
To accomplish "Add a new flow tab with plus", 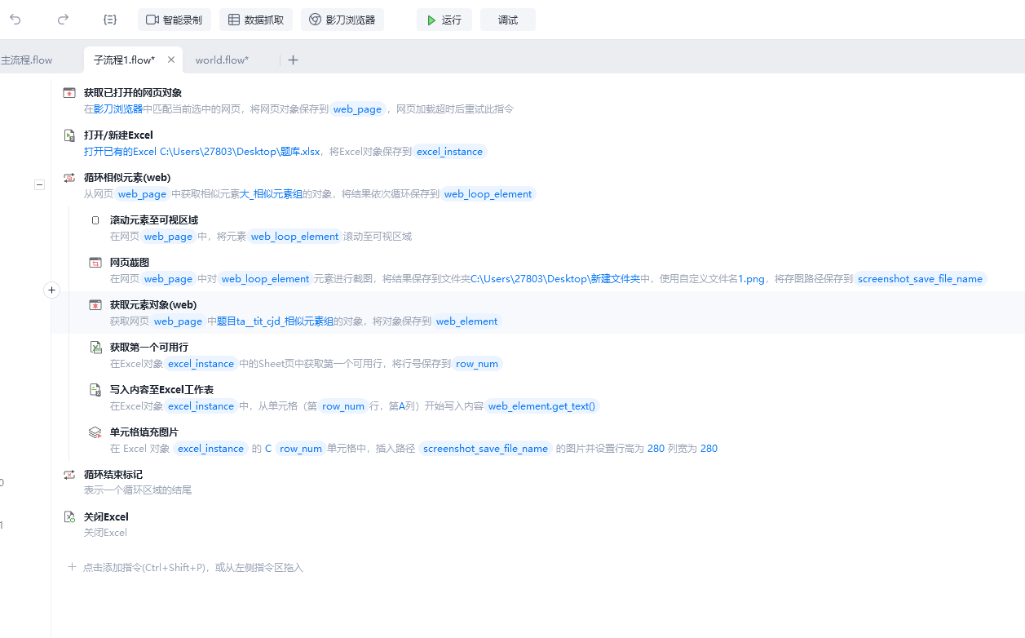I will [x=294, y=60].
